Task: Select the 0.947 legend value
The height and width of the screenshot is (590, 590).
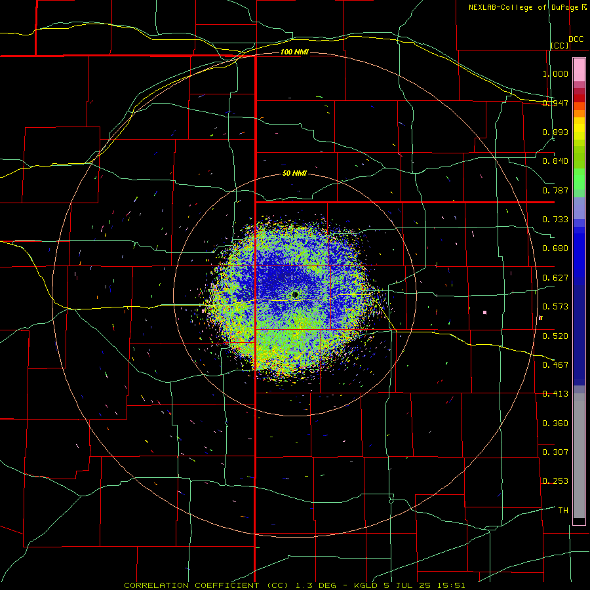Action: click(555, 103)
